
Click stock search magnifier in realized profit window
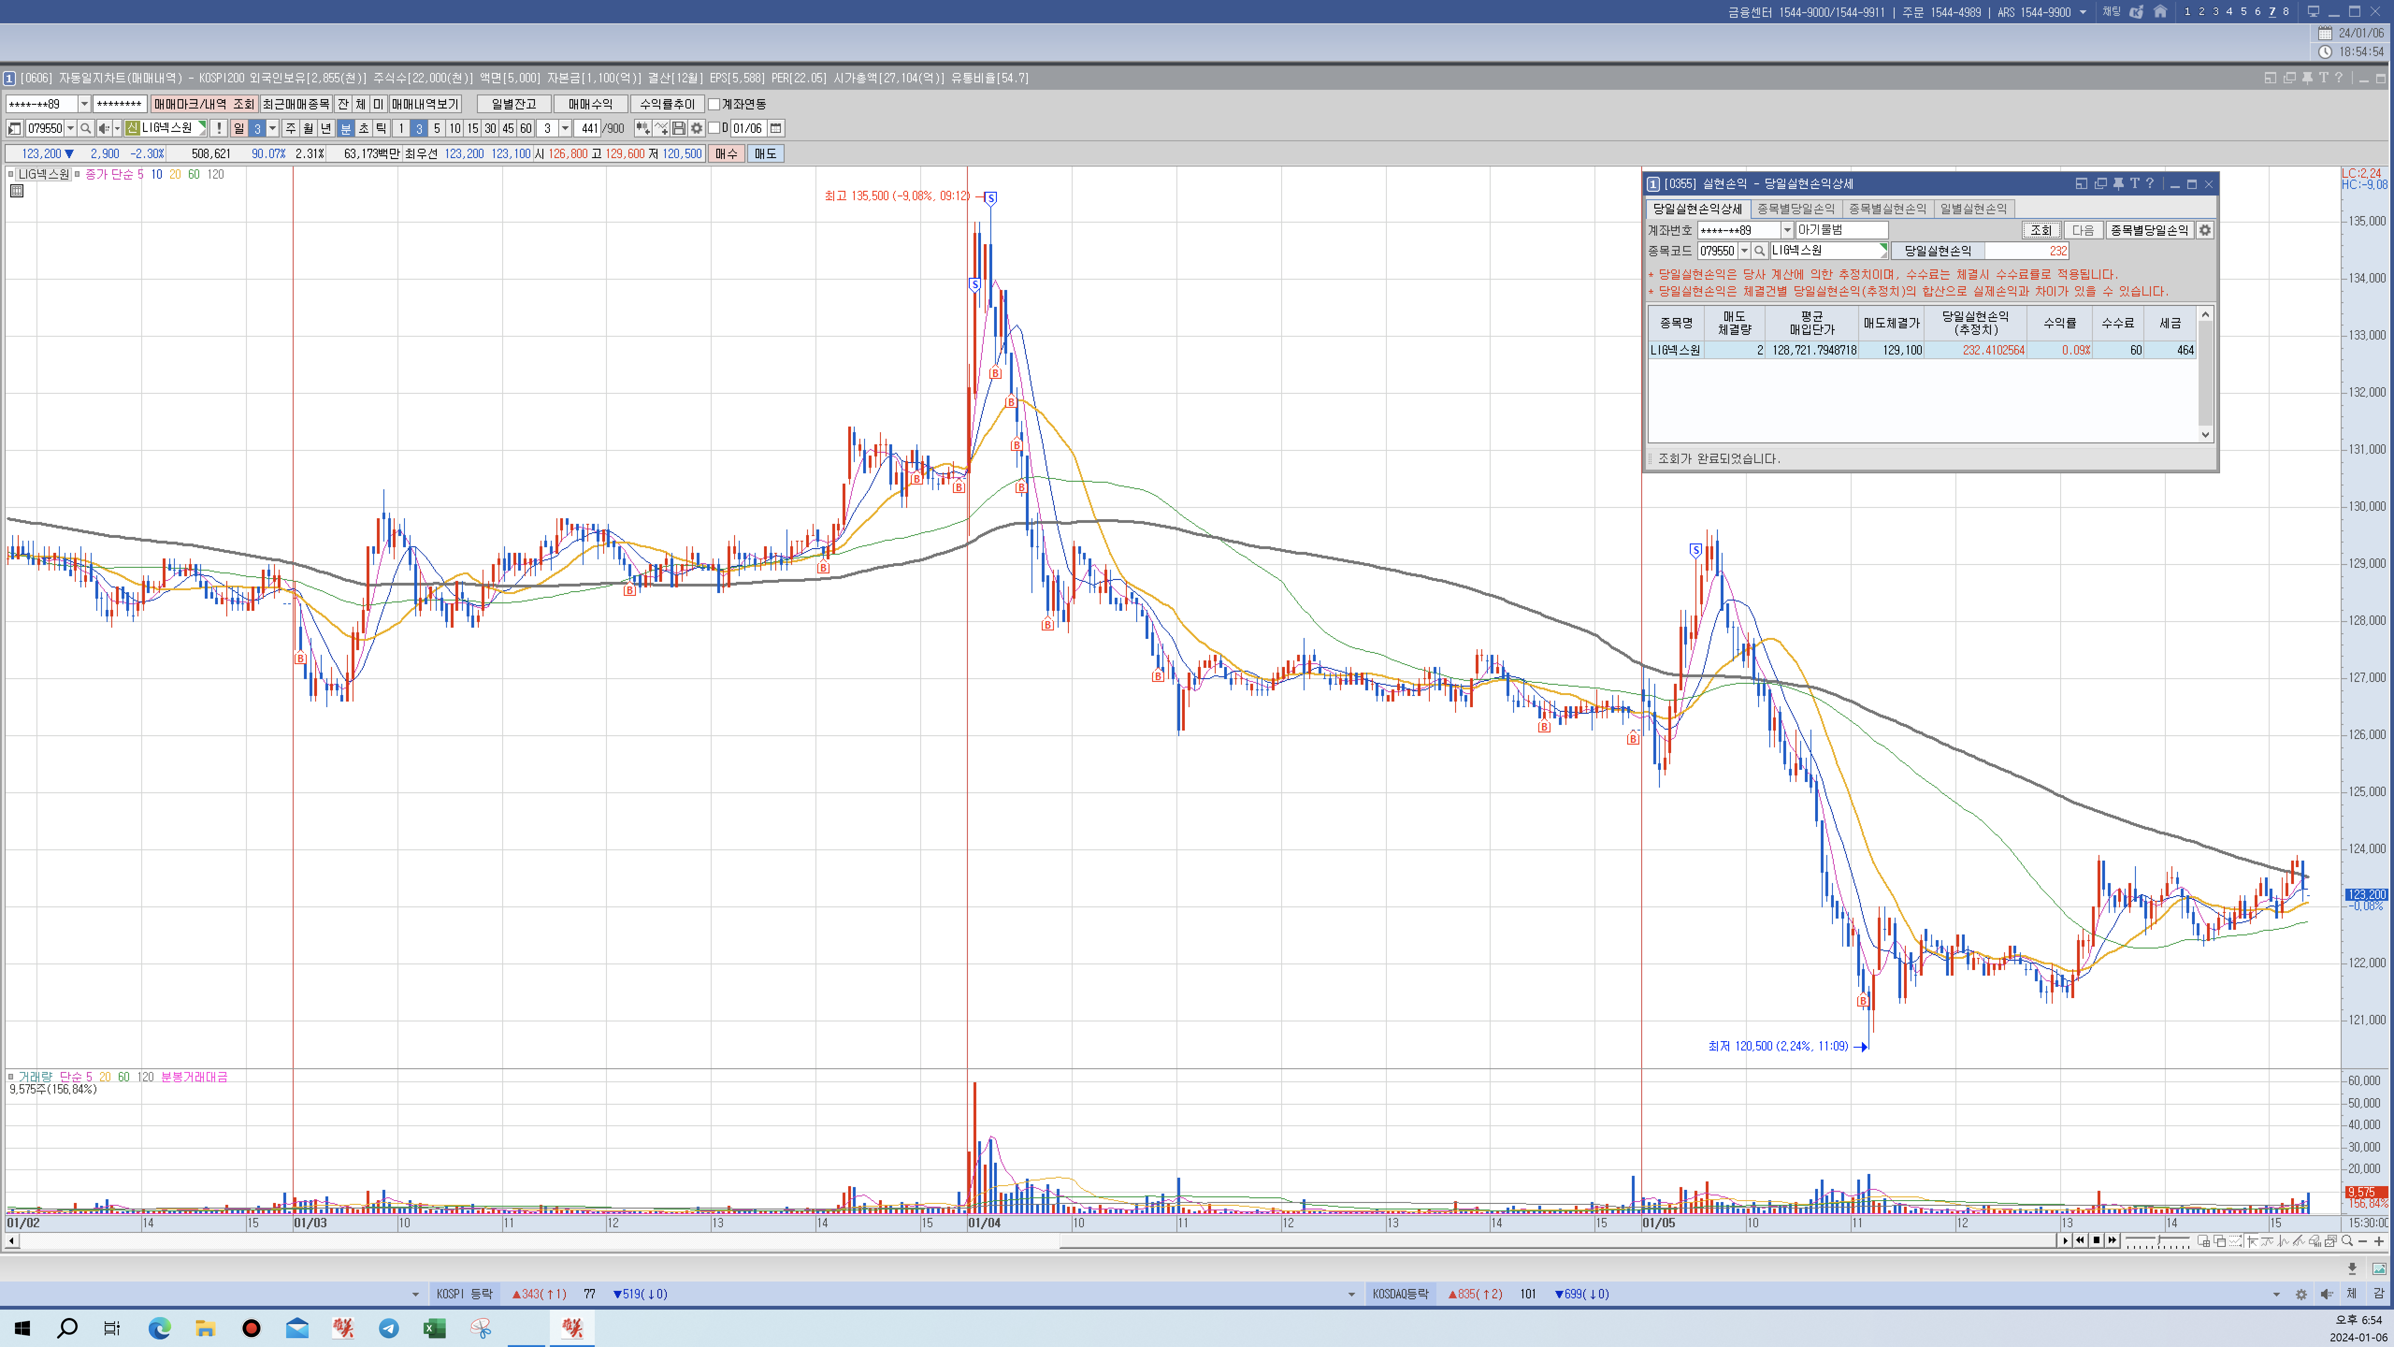(x=1759, y=251)
